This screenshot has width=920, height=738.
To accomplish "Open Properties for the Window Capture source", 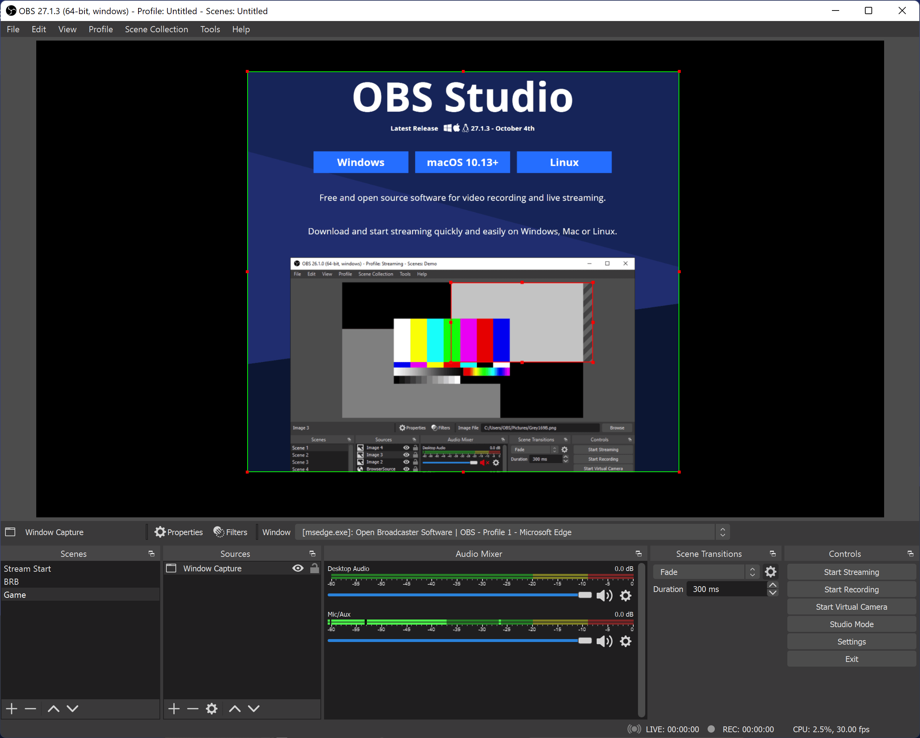I will tap(179, 532).
